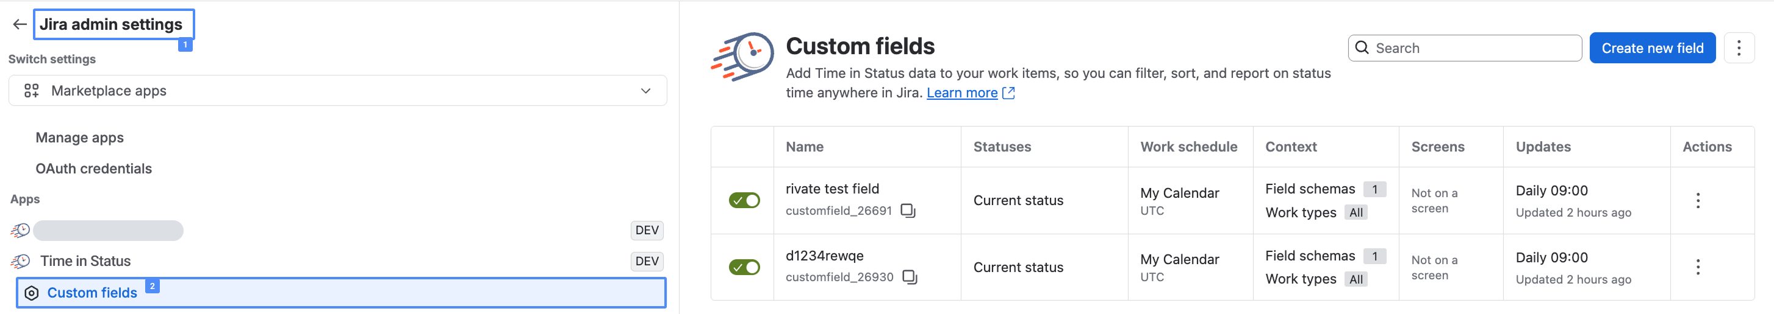Click the Marketplace apps grid icon

point(32,91)
